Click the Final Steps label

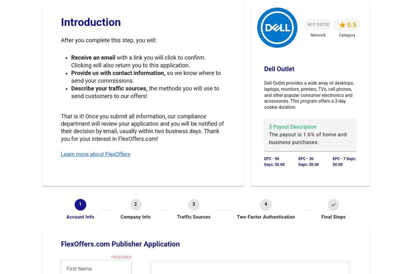[333, 217]
